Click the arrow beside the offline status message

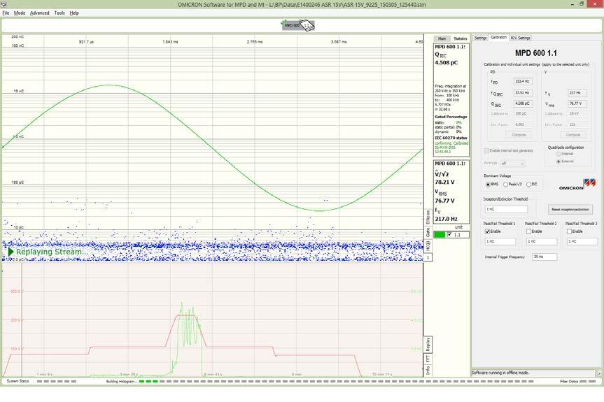click(598, 373)
